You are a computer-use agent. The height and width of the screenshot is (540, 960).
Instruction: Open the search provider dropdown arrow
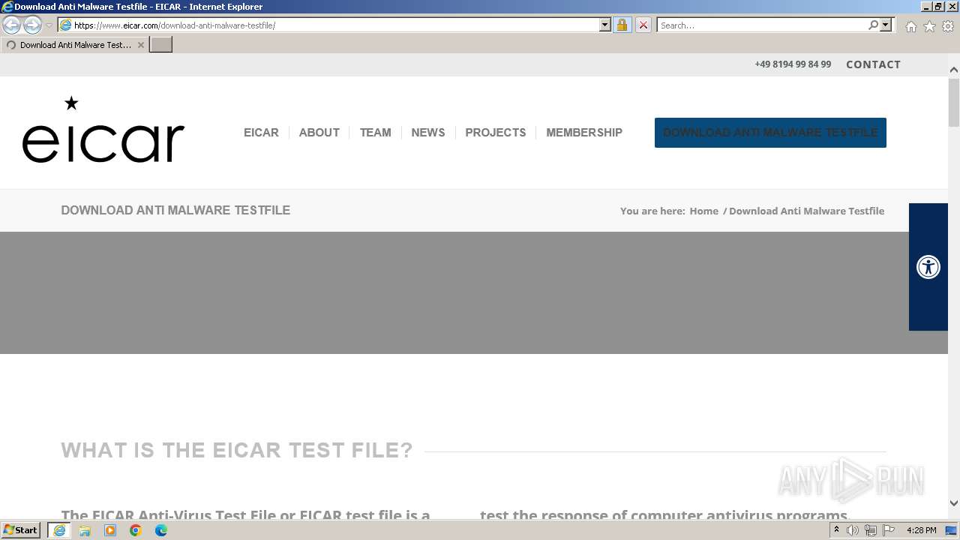tap(886, 25)
